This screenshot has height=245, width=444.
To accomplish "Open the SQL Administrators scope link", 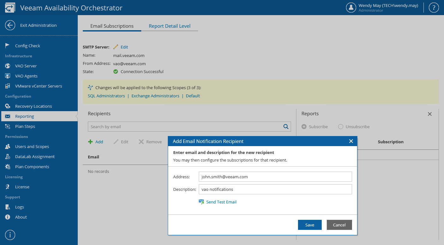I will (106, 96).
